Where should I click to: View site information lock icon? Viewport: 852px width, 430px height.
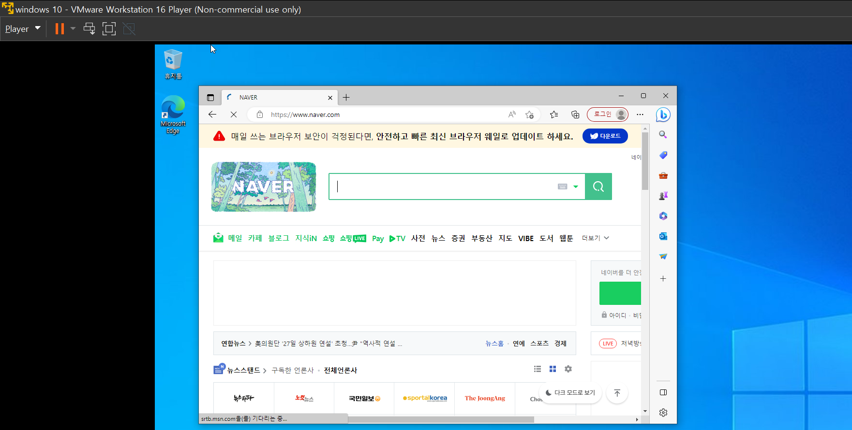tap(260, 115)
